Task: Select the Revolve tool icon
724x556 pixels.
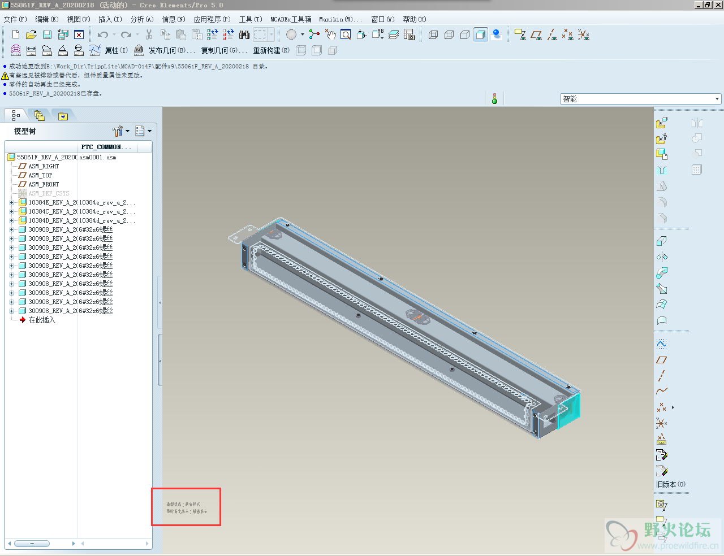Action: pos(661,257)
